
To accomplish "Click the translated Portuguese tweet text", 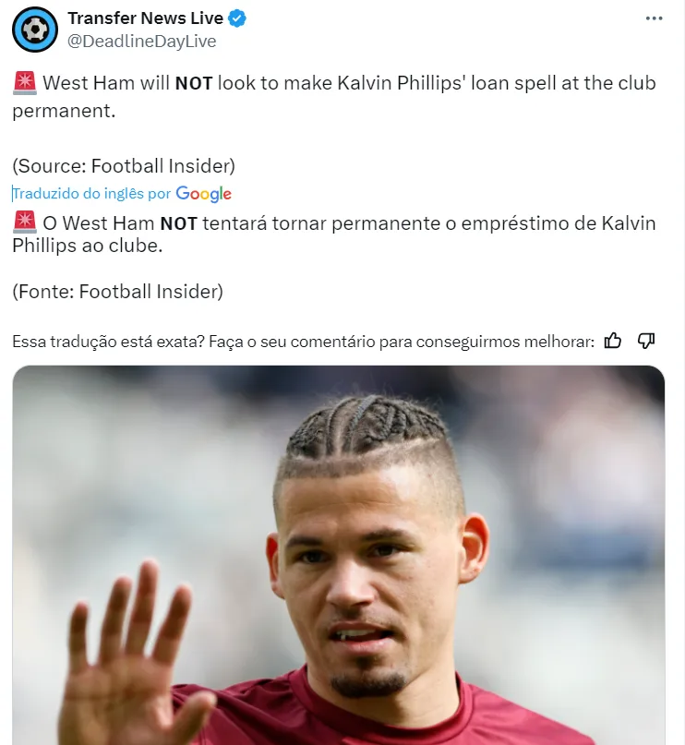I will pyautogui.click(x=334, y=234).
